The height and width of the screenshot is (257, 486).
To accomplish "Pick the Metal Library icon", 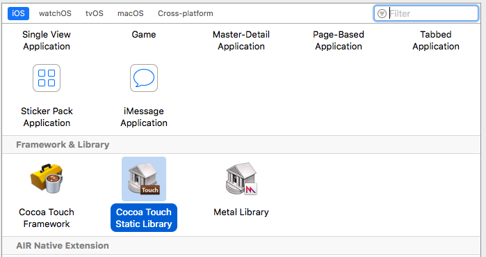I will click(241, 179).
